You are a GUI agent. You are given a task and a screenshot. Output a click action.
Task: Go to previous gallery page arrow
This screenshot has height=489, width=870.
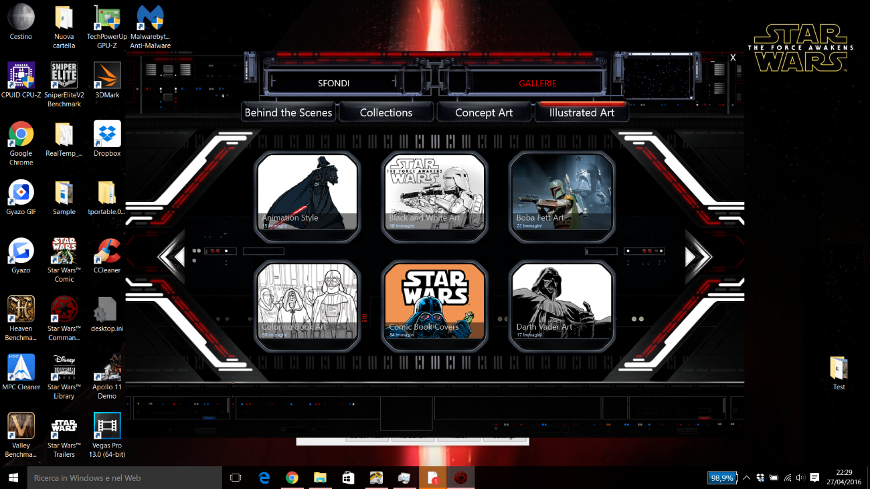(173, 257)
